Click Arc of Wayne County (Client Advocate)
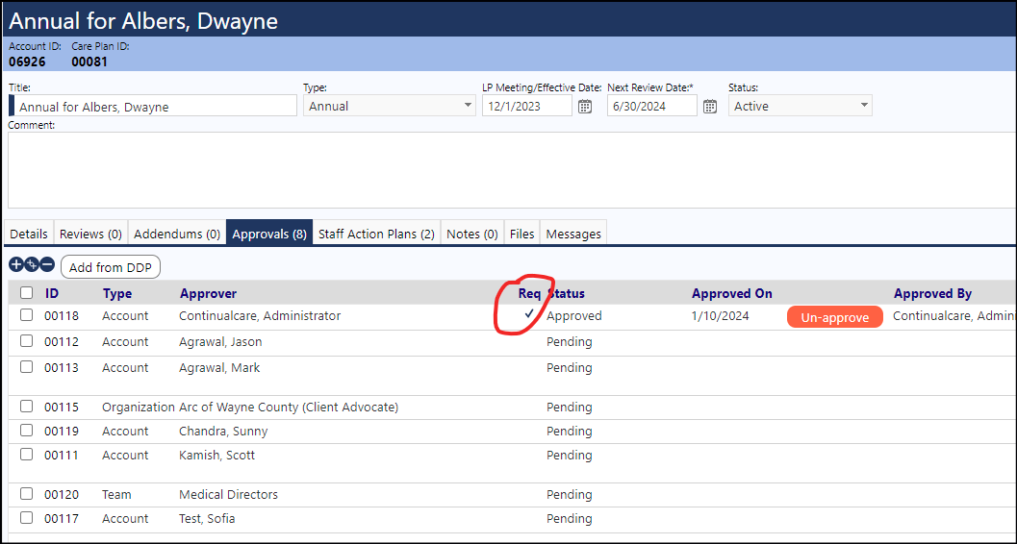Viewport: 1017px width, 544px height. click(x=289, y=407)
